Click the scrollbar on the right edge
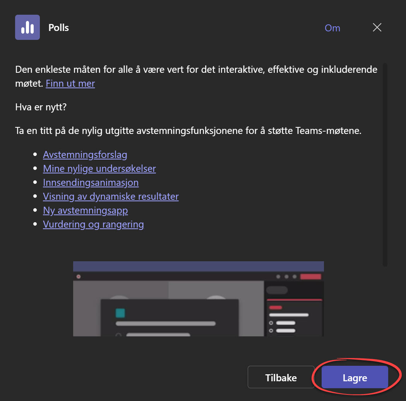This screenshot has width=406, height=401. [x=384, y=163]
